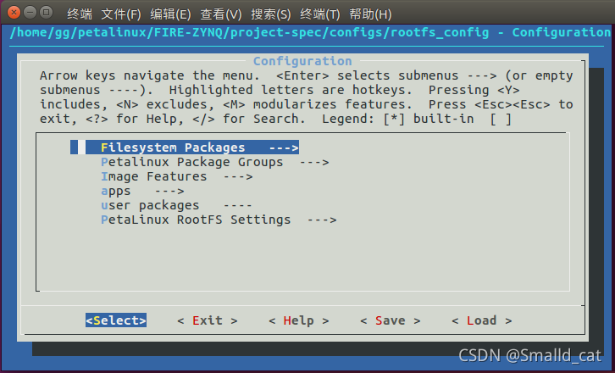
Task: Click the < Help > button
Action: pos(299,320)
